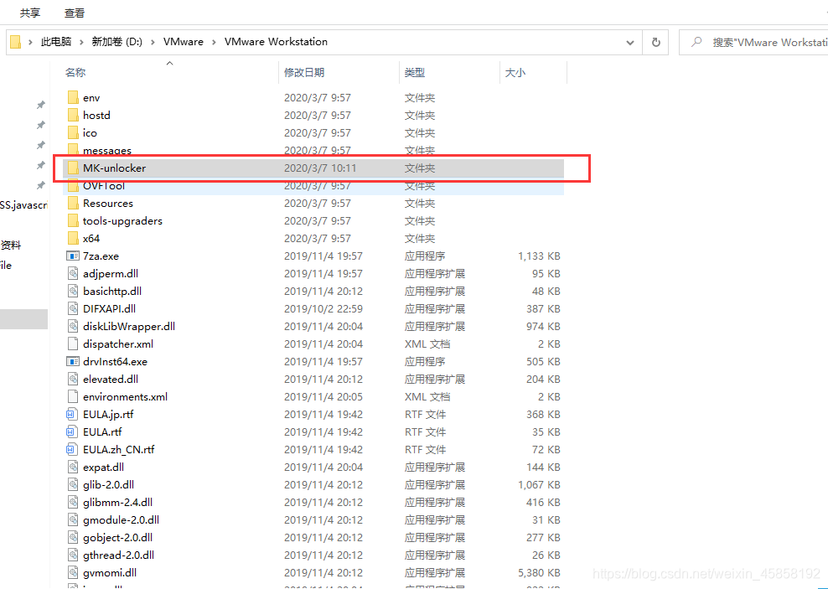Select the tools-upgraders folder icon
Screen dimensions: 828x589
[x=74, y=220]
